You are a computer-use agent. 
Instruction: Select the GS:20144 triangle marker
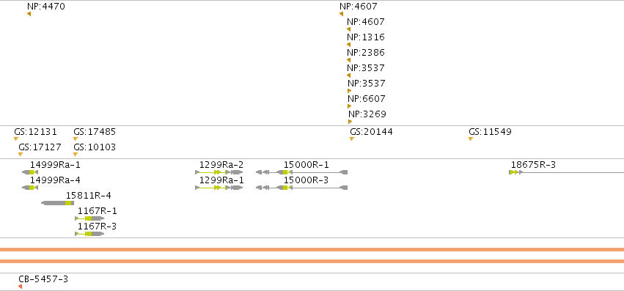tap(352, 139)
